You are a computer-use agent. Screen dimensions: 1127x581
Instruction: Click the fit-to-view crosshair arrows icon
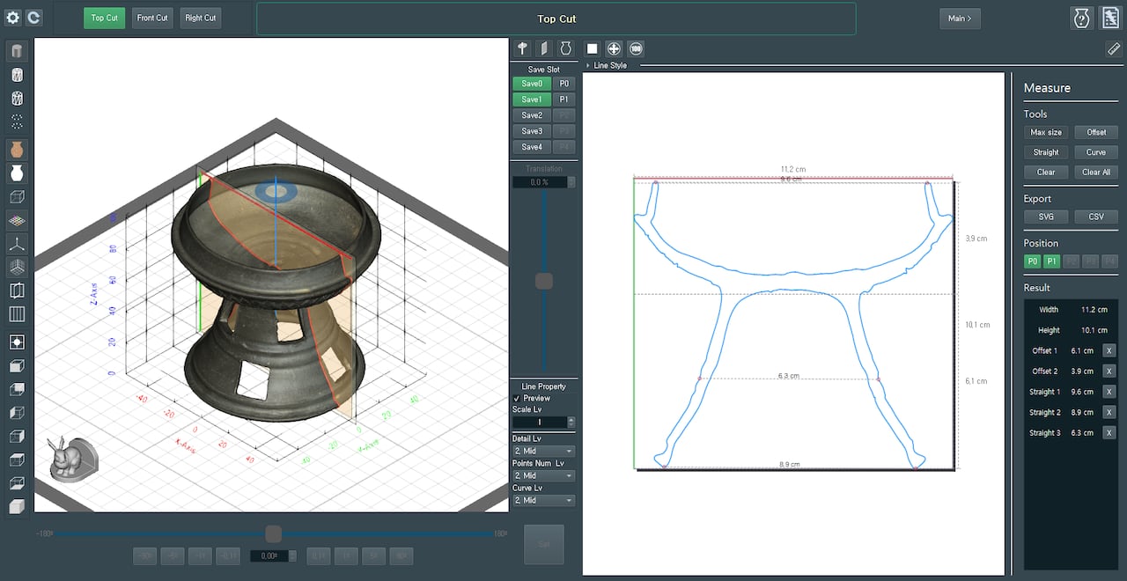(x=614, y=49)
